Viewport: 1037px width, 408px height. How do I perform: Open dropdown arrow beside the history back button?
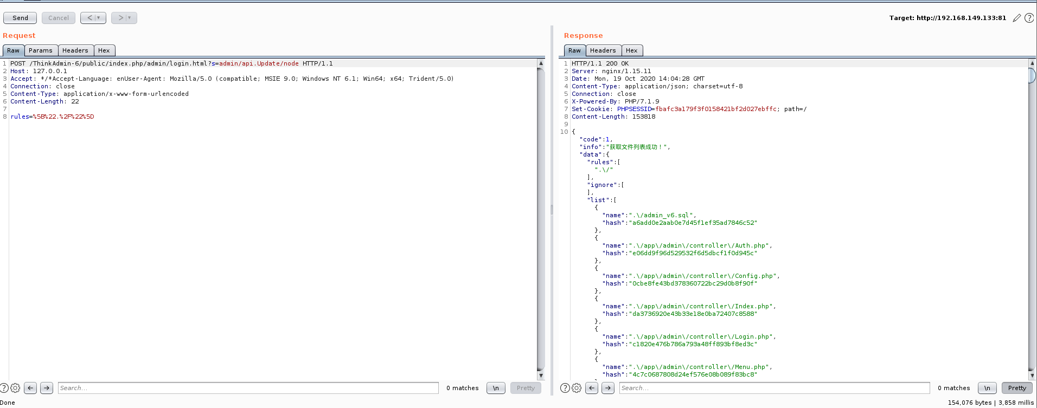[x=99, y=18]
